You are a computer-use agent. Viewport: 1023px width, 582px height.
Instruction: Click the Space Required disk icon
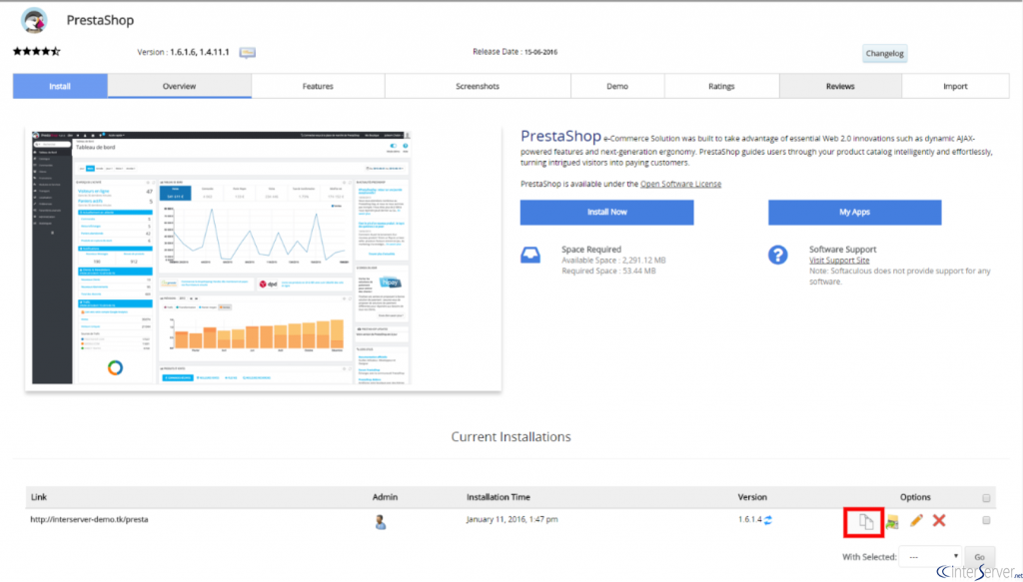pyautogui.click(x=529, y=255)
